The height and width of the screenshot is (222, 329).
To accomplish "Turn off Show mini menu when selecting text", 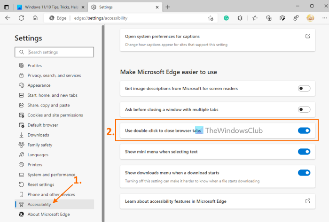I will 304,152.
